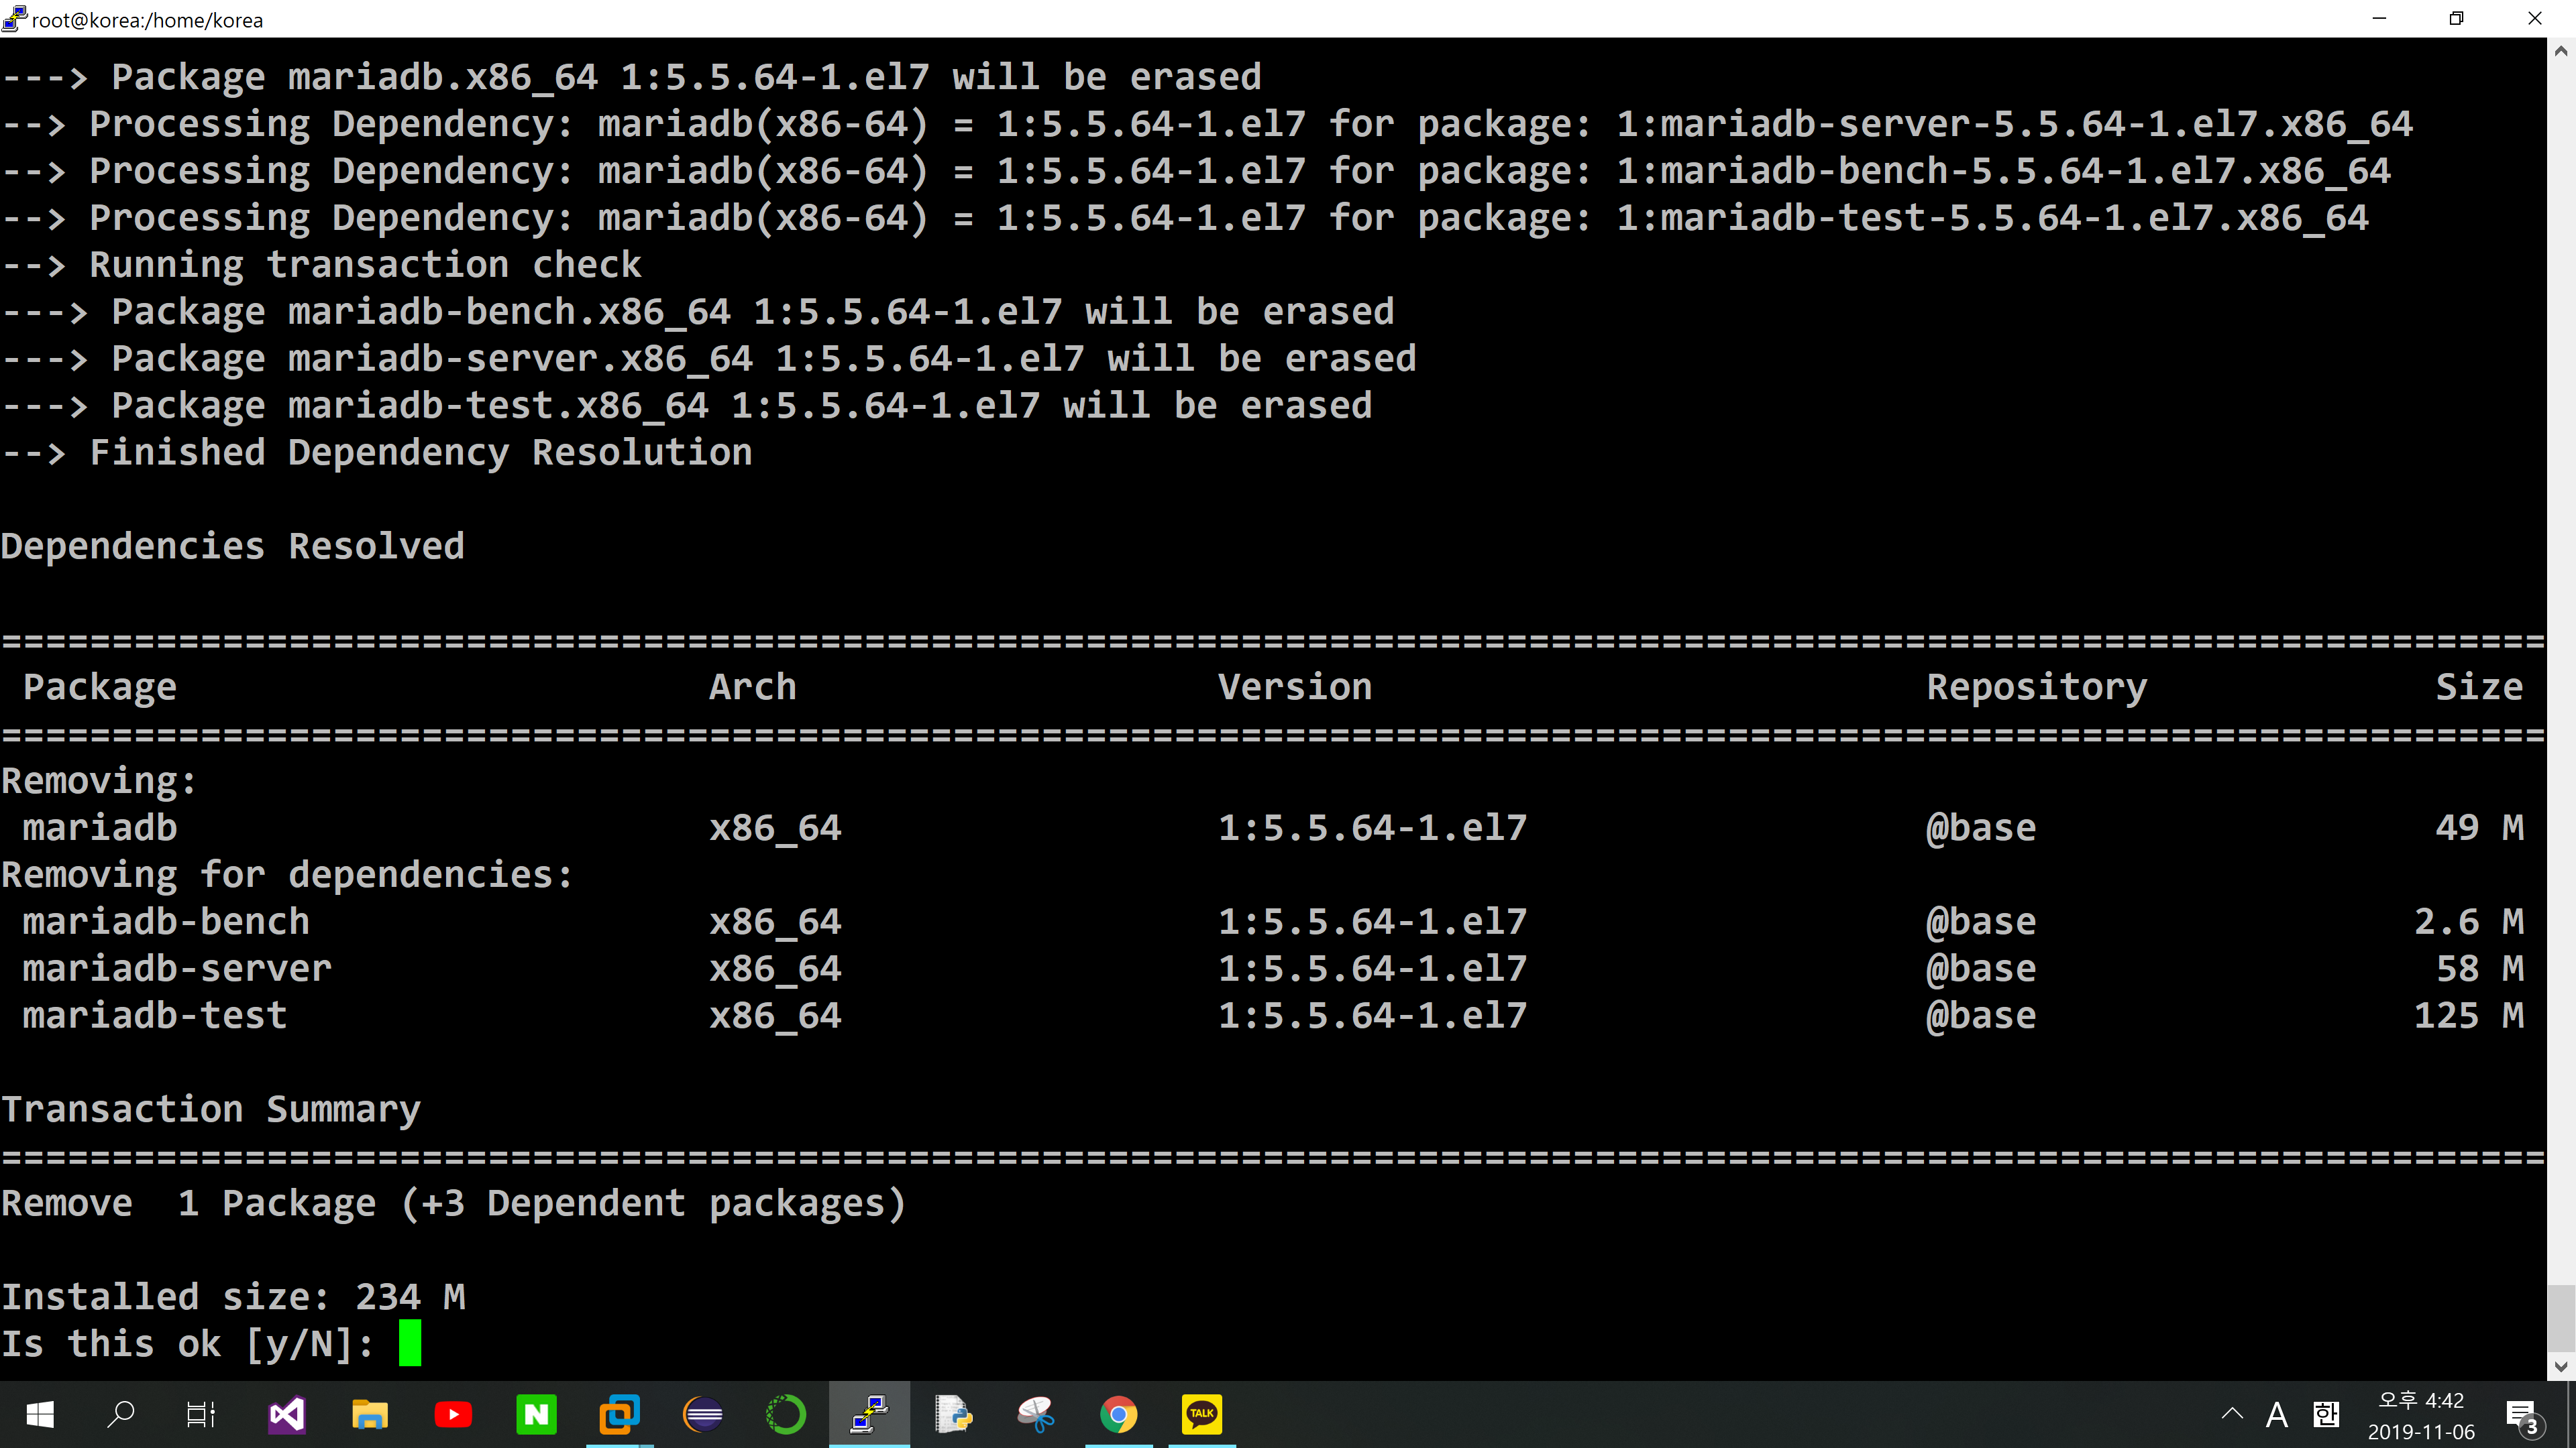This screenshot has width=2576, height=1448.
Task: Open the Action Center notifications icon
Action: 2521,1414
